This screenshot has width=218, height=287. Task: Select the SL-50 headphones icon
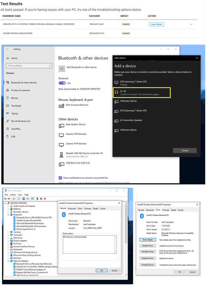[116, 92]
